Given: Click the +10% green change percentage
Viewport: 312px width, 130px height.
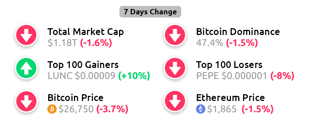Looking at the screenshot, I should coord(134,76).
